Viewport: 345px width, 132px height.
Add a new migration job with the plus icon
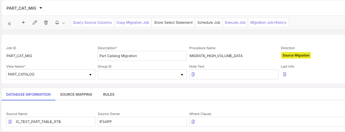[23, 22]
